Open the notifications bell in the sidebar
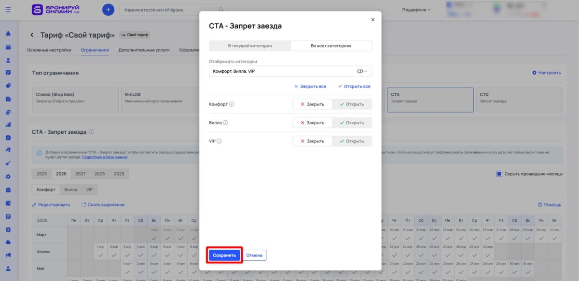 (x=8, y=35)
